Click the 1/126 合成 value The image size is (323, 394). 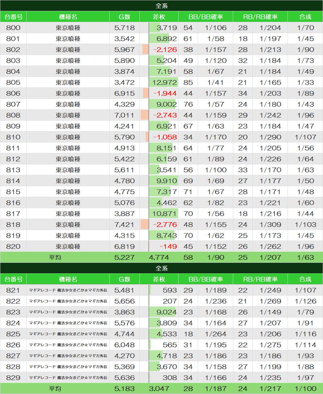tap(305, 301)
